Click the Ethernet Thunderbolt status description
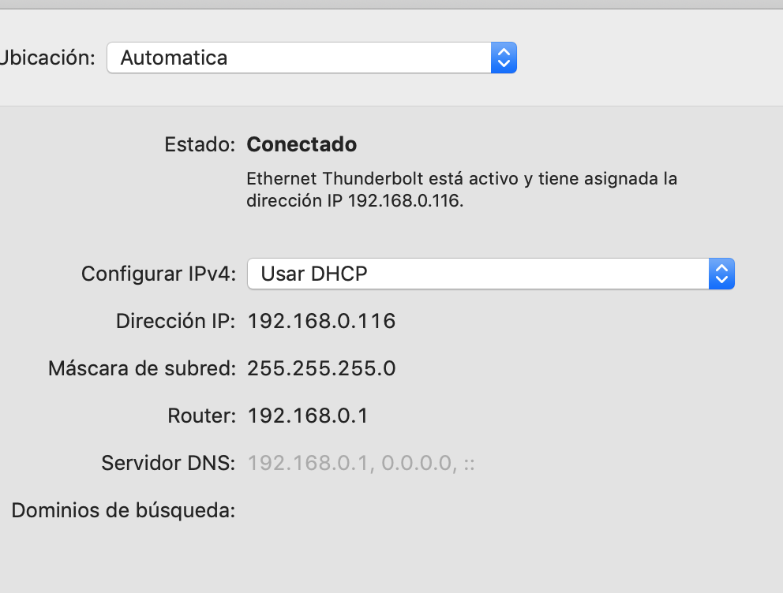Image resolution: width=783 pixels, height=593 pixels. tap(462, 179)
